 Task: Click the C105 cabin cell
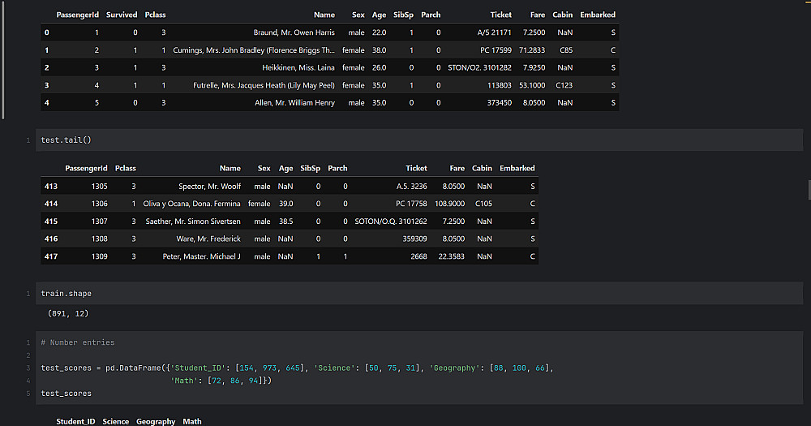[483, 204]
